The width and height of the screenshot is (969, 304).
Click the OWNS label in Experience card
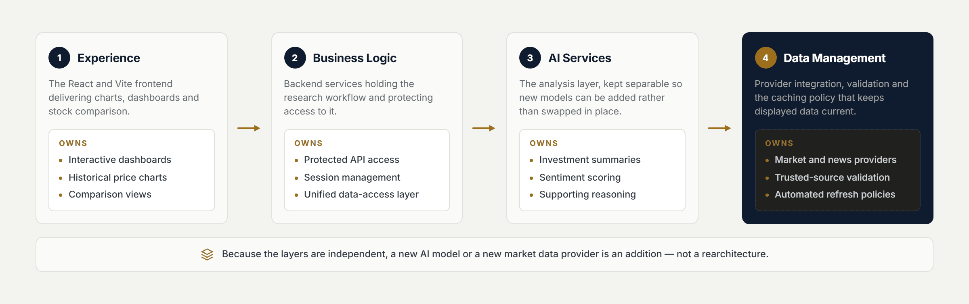(x=73, y=143)
